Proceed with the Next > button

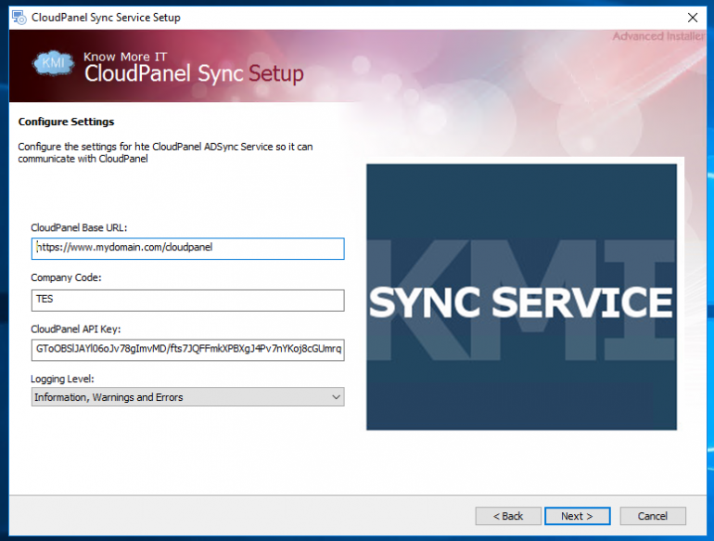tap(577, 516)
